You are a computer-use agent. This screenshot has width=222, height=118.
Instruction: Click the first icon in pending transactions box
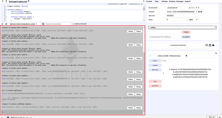(207, 45)
